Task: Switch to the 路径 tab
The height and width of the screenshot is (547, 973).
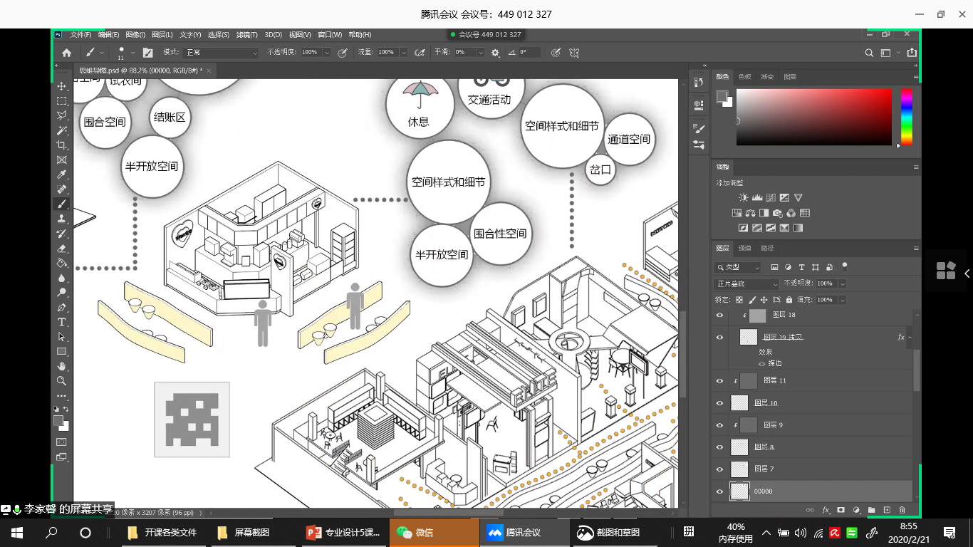Action: point(768,248)
